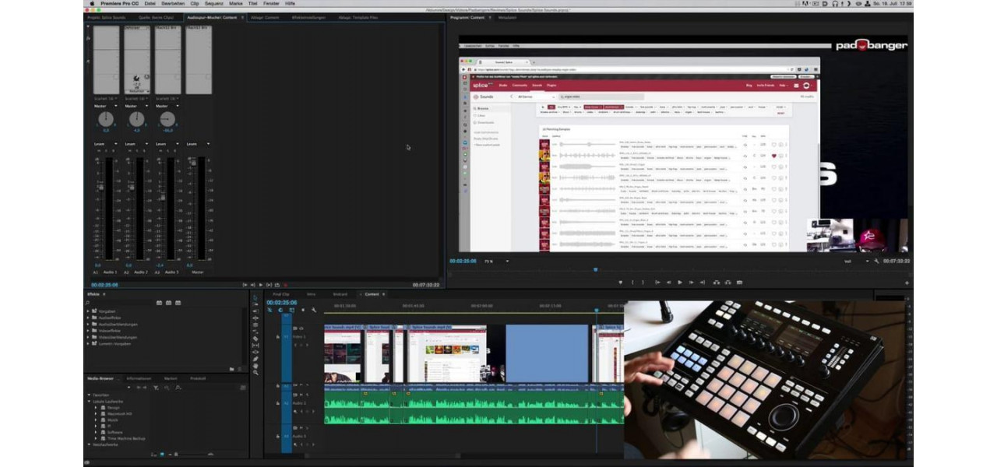
Task: Click the Media Browser file type filter icon
Action: coord(156,387)
